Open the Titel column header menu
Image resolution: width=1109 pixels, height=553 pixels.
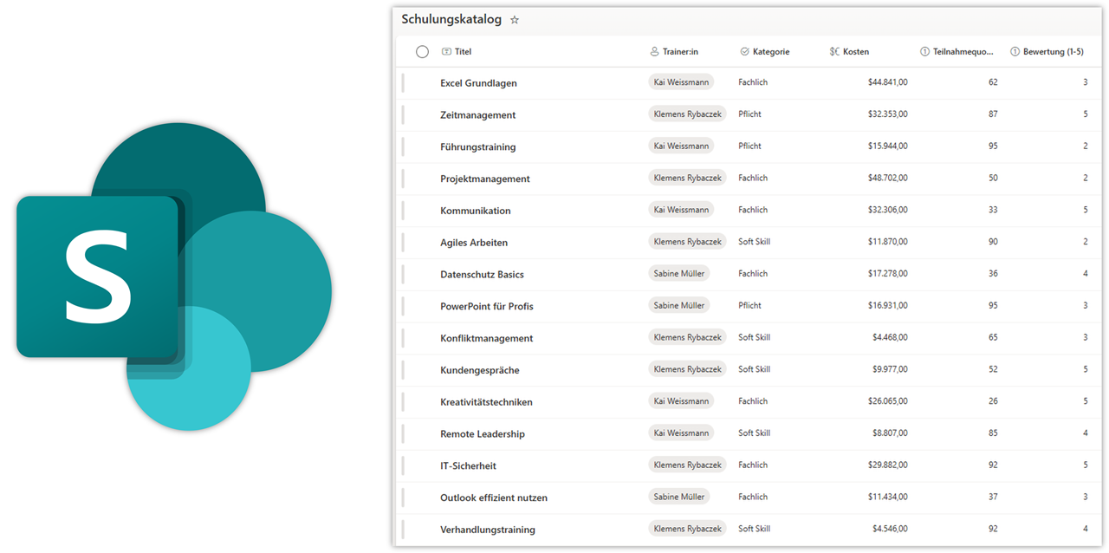click(463, 52)
